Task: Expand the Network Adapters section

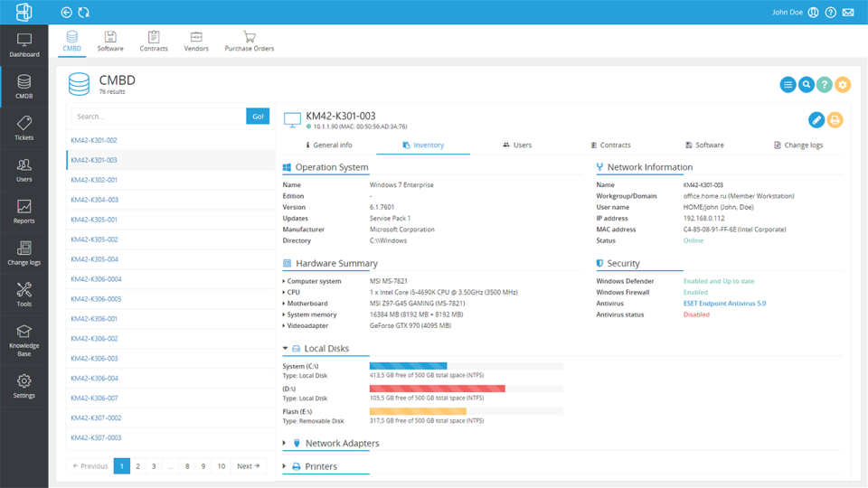Action: (285, 443)
